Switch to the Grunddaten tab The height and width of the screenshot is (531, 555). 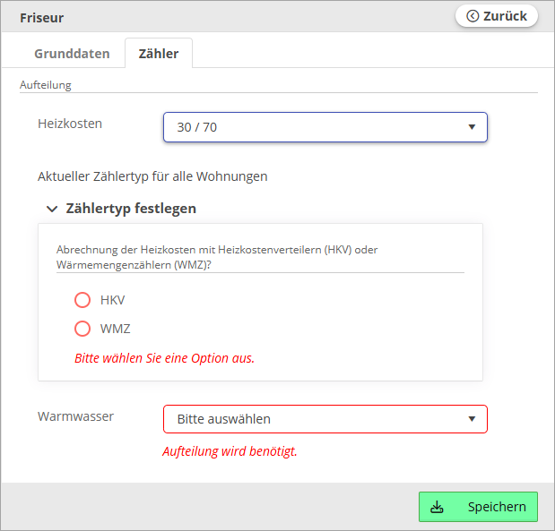pyautogui.click(x=72, y=54)
